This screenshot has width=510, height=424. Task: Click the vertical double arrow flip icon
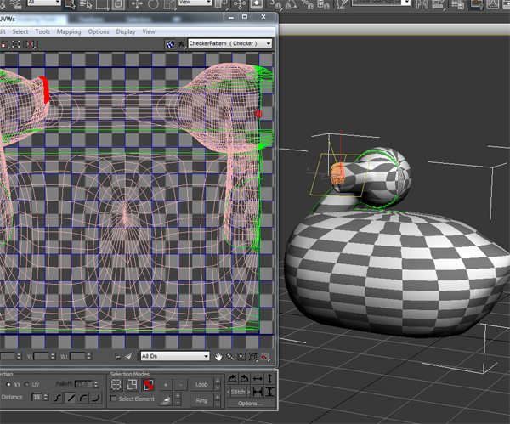tap(270, 378)
